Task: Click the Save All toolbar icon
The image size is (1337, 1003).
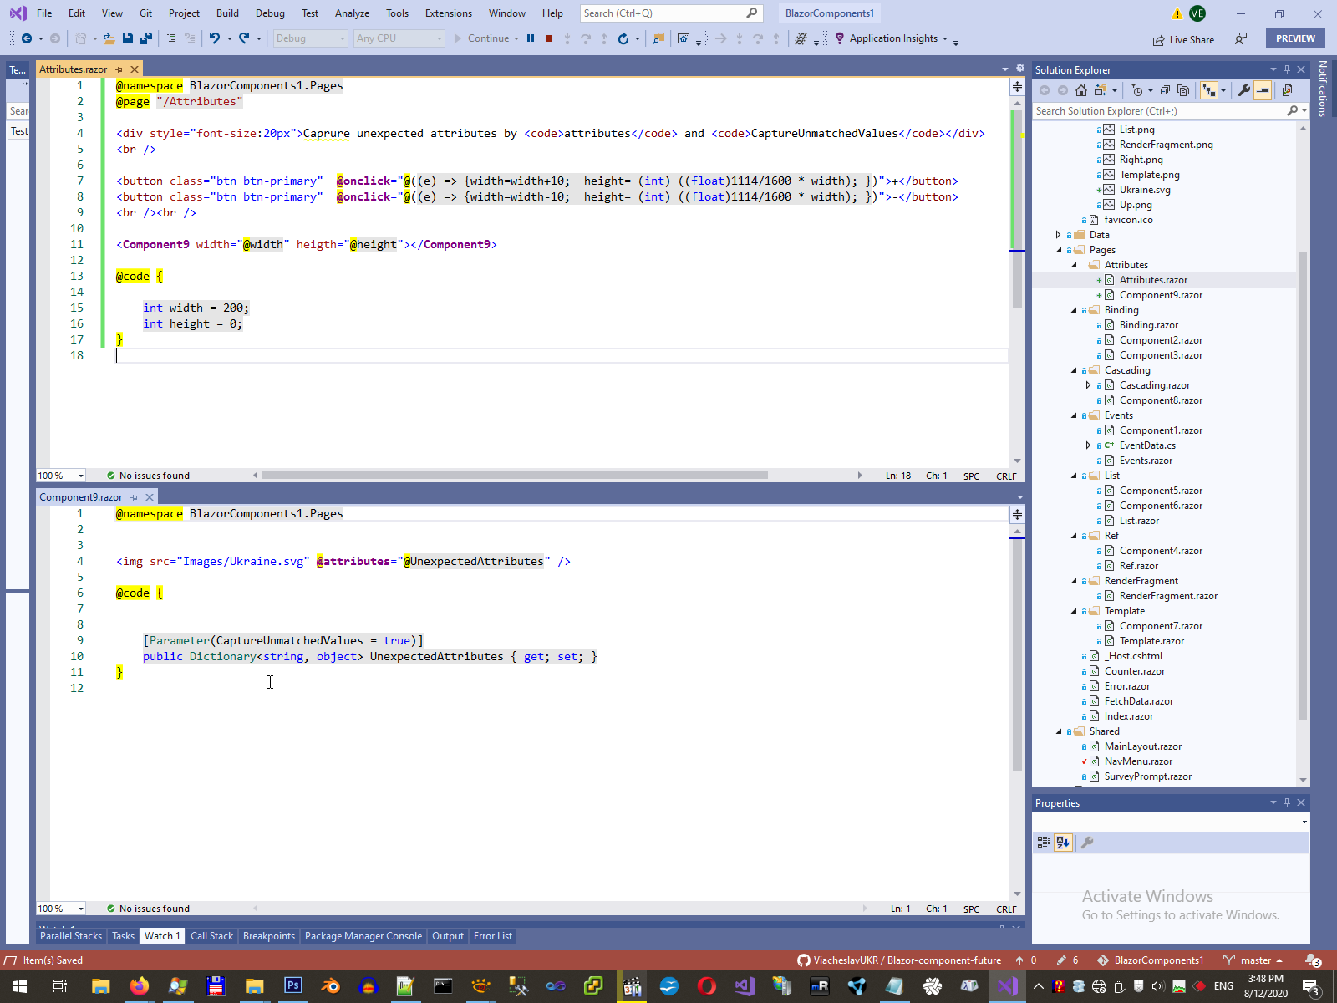Action: click(146, 38)
